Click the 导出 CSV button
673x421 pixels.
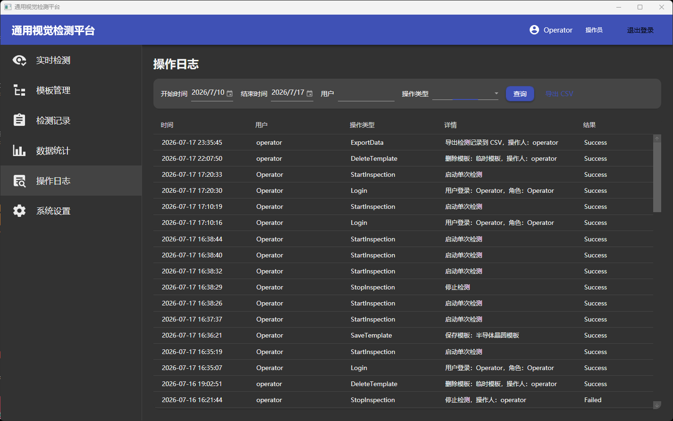pyautogui.click(x=559, y=94)
